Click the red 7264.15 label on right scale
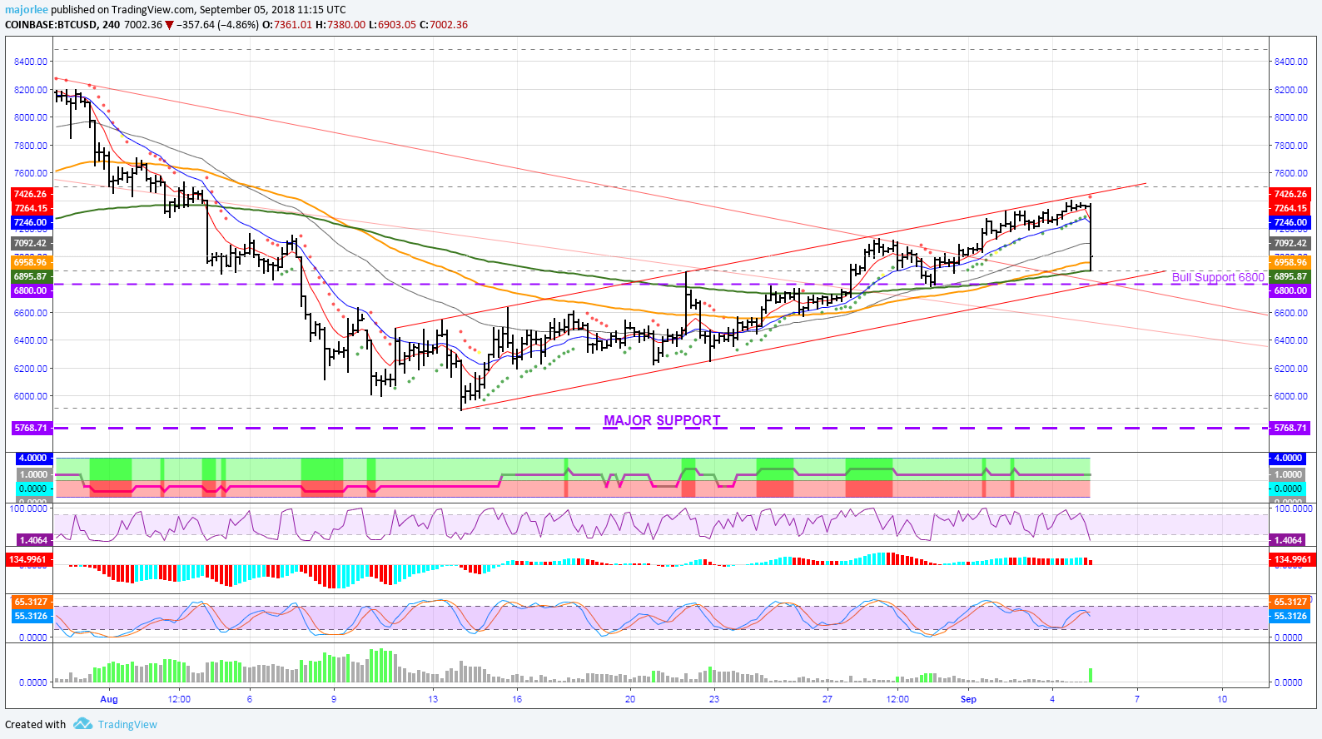1322x739 pixels. [1290, 208]
